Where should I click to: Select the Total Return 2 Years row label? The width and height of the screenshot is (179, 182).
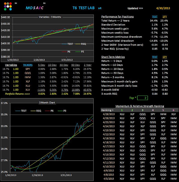pos(115,21)
